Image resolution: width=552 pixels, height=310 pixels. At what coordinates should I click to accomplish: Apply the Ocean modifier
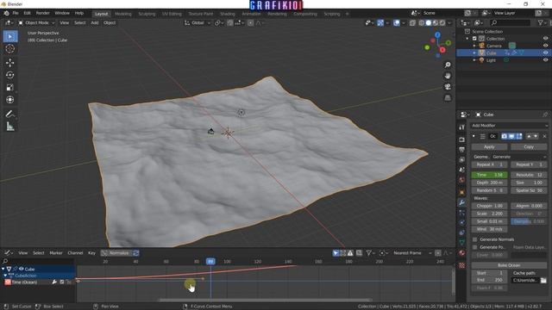pyautogui.click(x=489, y=147)
